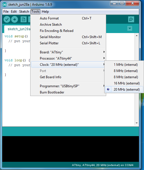Select 8 MHz (internal) clock
The image size is (144, 170).
(124, 71)
